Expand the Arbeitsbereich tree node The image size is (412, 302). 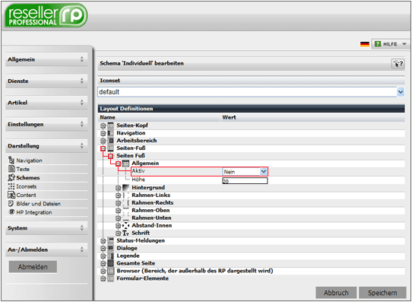pos(103,141)
